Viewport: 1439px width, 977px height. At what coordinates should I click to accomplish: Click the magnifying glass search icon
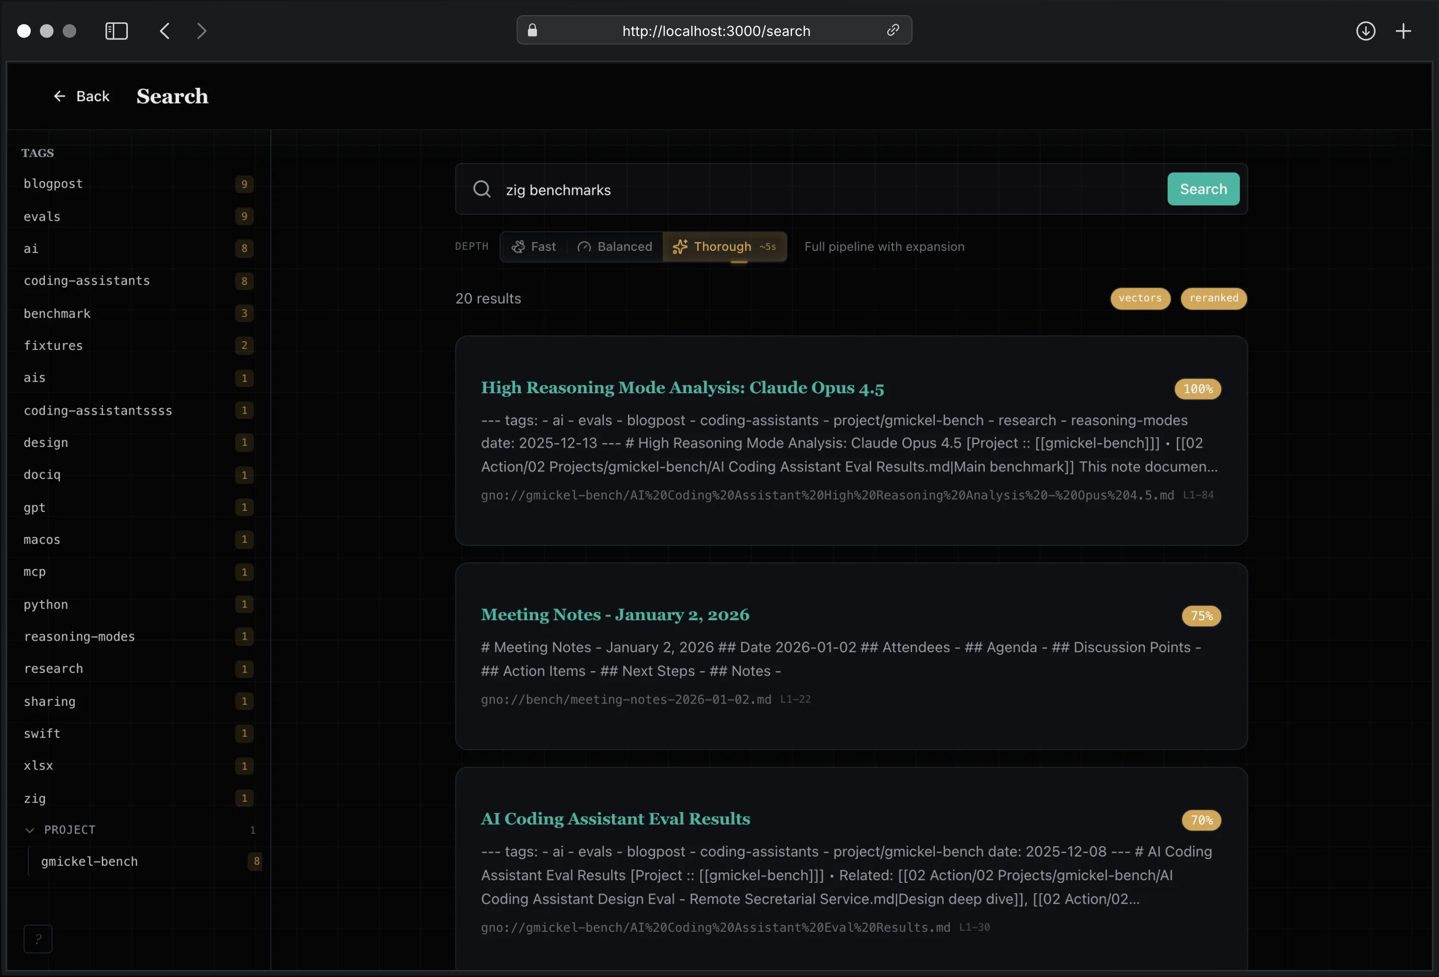[x=482, y=190]
